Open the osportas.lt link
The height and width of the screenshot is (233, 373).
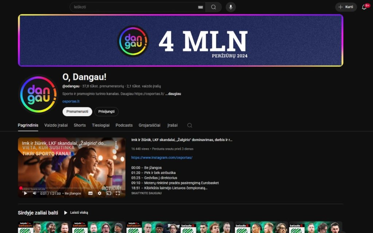71,101
